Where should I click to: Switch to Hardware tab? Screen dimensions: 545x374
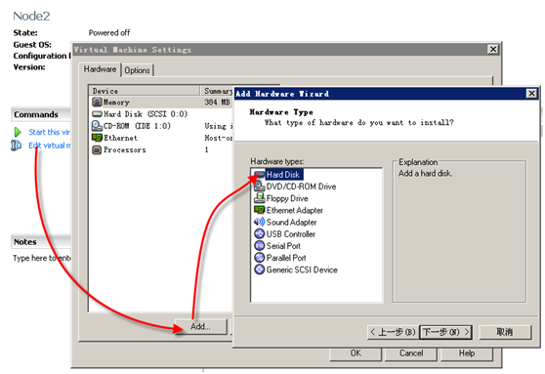pos(100,69)
